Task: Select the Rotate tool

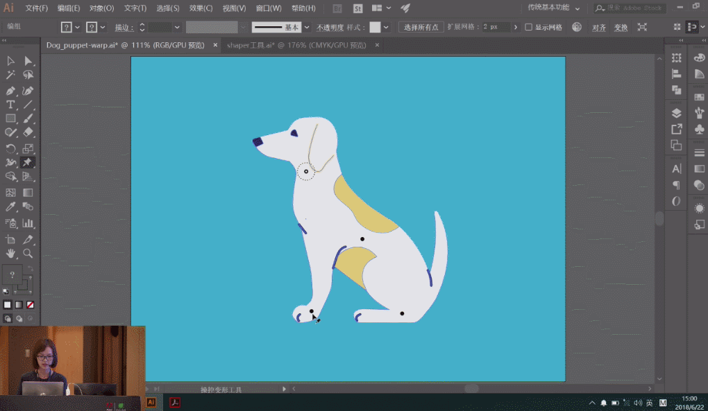Action: (11, 148)
